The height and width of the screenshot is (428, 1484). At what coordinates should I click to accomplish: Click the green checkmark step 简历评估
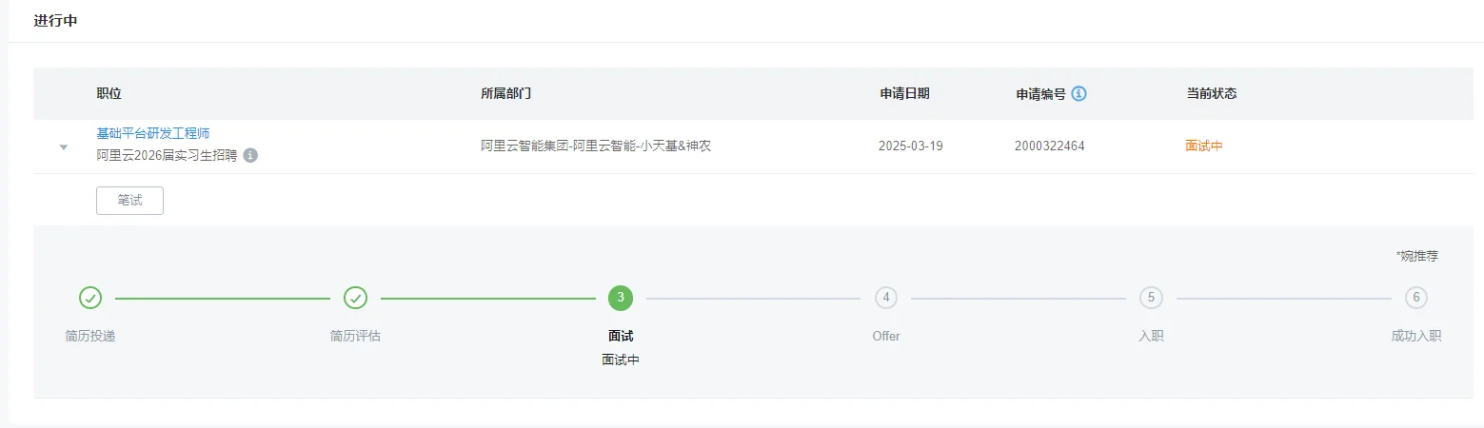tap(356, 298)
